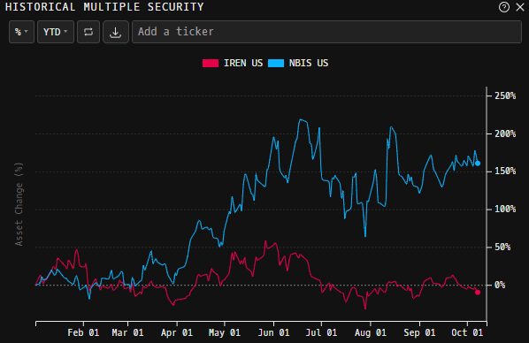Click the 200% y-axis label

point(505,133)
